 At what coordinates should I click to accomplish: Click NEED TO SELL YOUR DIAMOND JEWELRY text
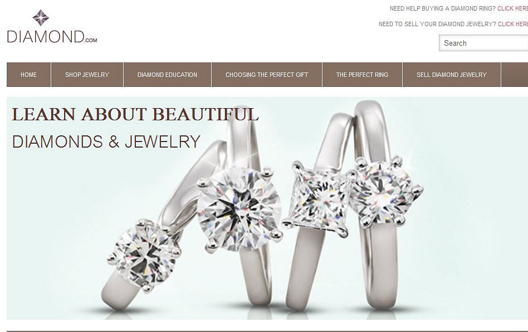coord(437,24)
